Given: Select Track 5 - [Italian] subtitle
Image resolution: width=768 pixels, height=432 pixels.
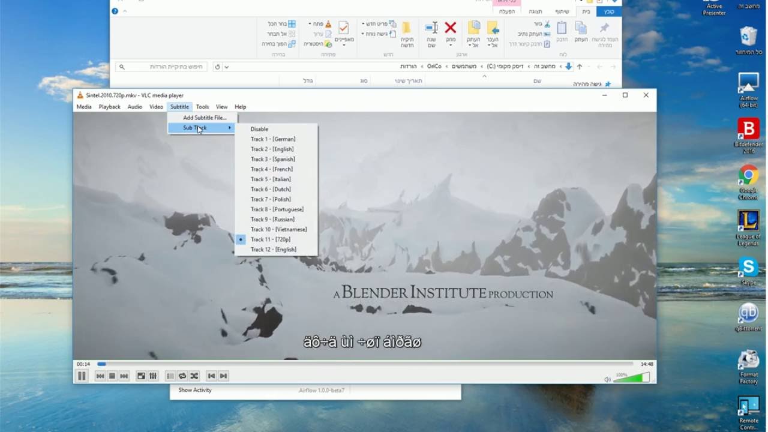Looking at the screenshot, I should click(x=276, y=179).
